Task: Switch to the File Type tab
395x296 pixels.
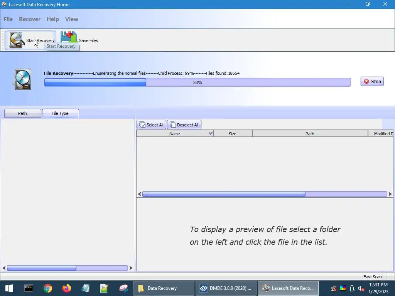Action: click(x=60, y=113)
